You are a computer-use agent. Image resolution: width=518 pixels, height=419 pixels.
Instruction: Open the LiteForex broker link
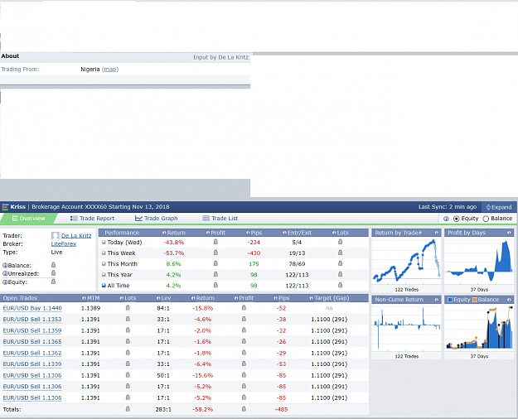pos(64,244)
